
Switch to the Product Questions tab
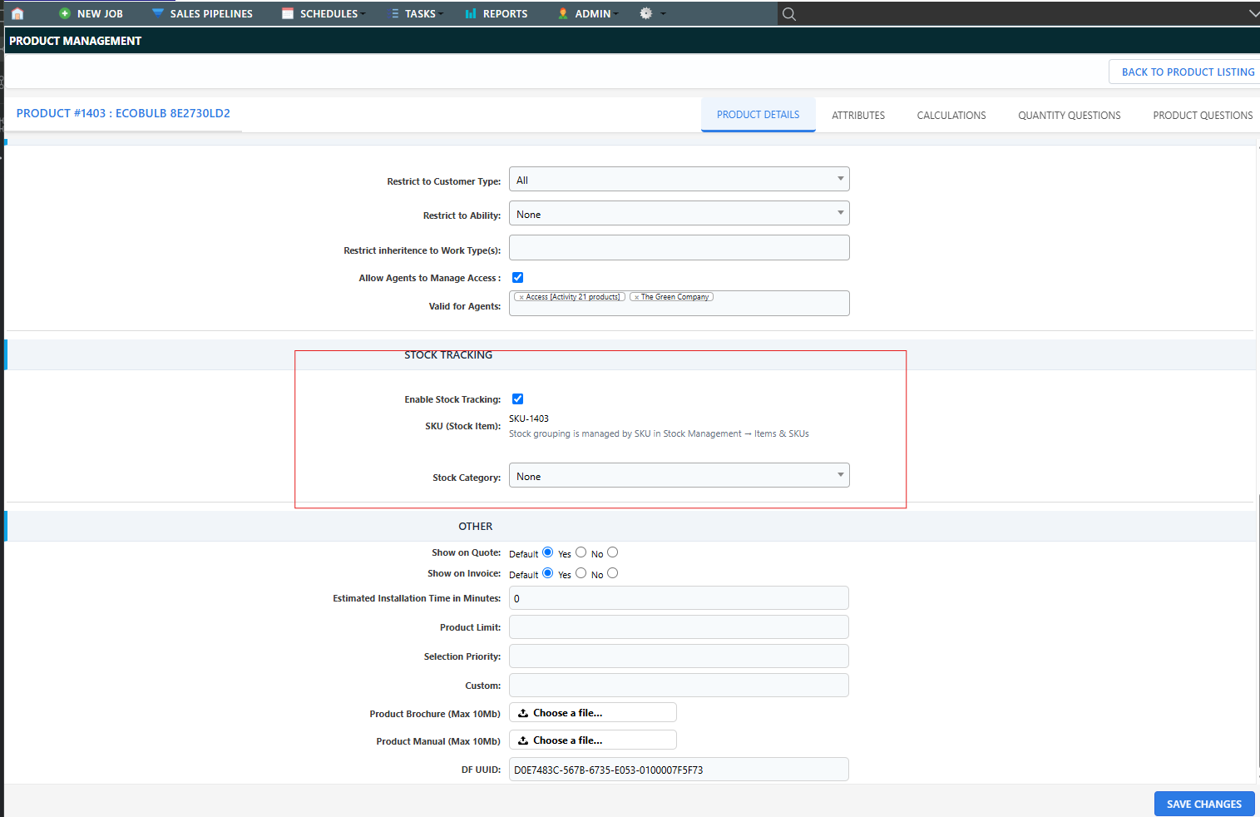(x=1203, y=116)
